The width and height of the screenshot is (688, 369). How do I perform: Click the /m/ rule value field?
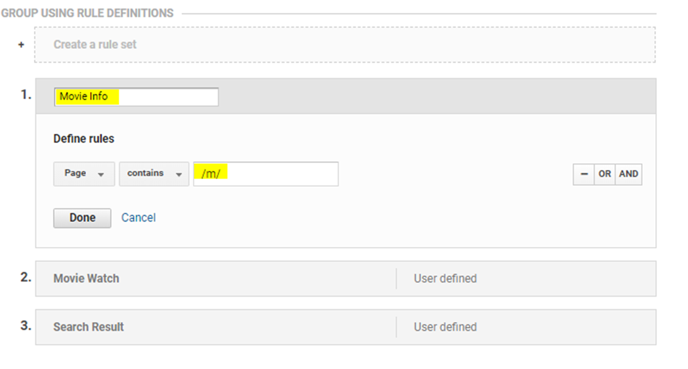(x=265, y=174)
